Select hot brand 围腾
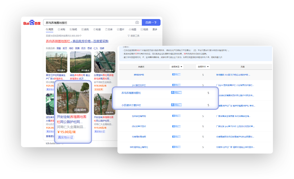The image size is (294, 179). [77, 48]
